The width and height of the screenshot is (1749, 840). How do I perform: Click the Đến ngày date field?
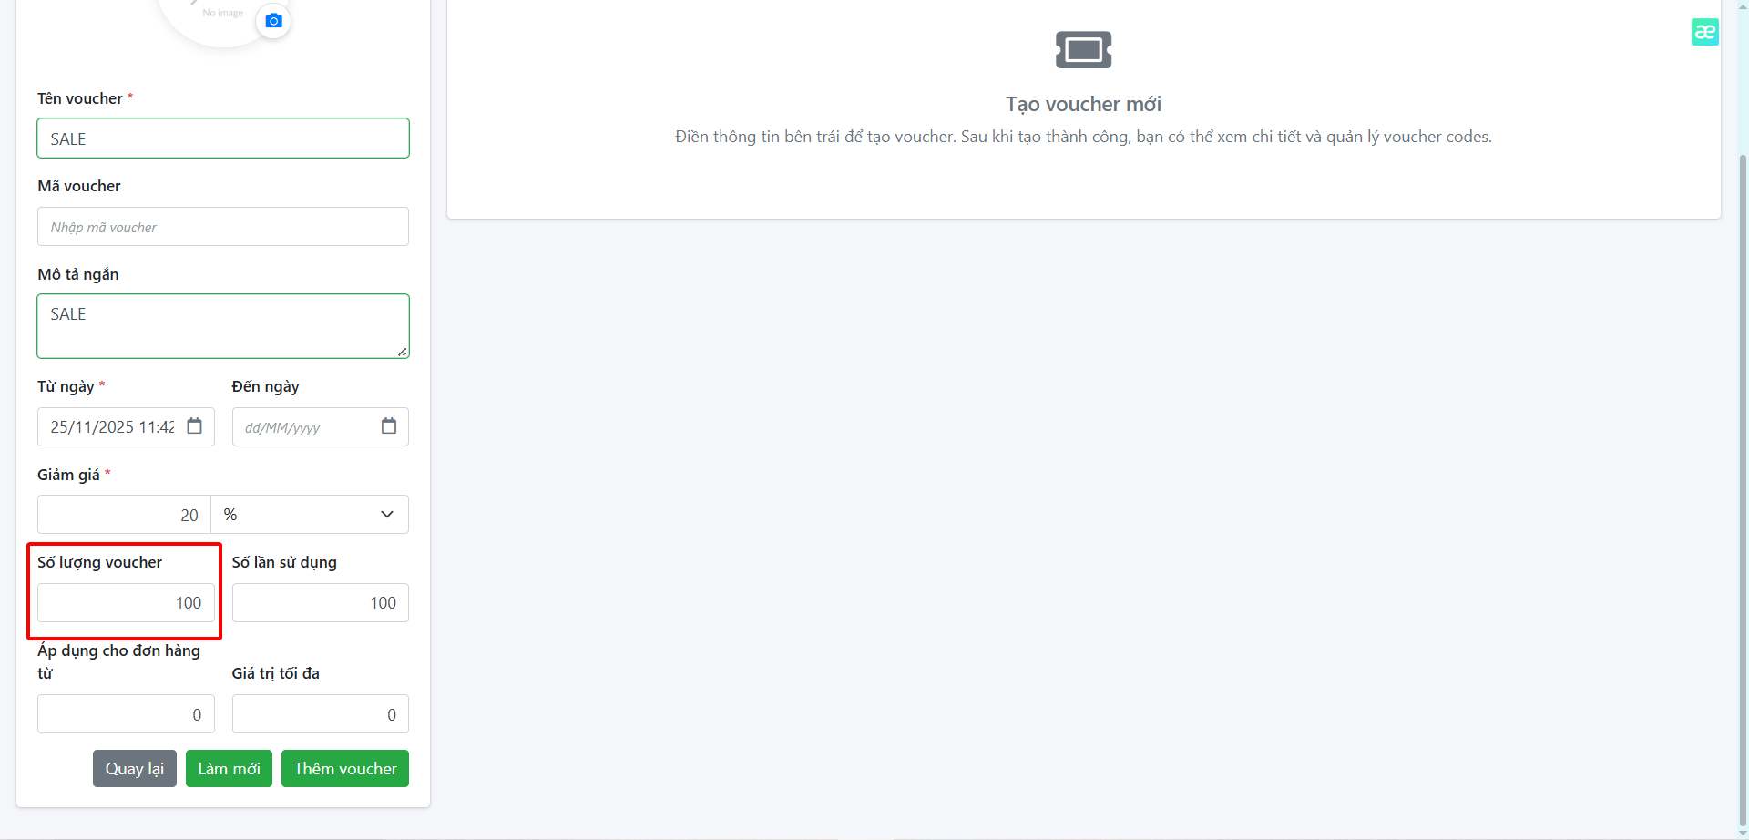(x=321, y=426)
